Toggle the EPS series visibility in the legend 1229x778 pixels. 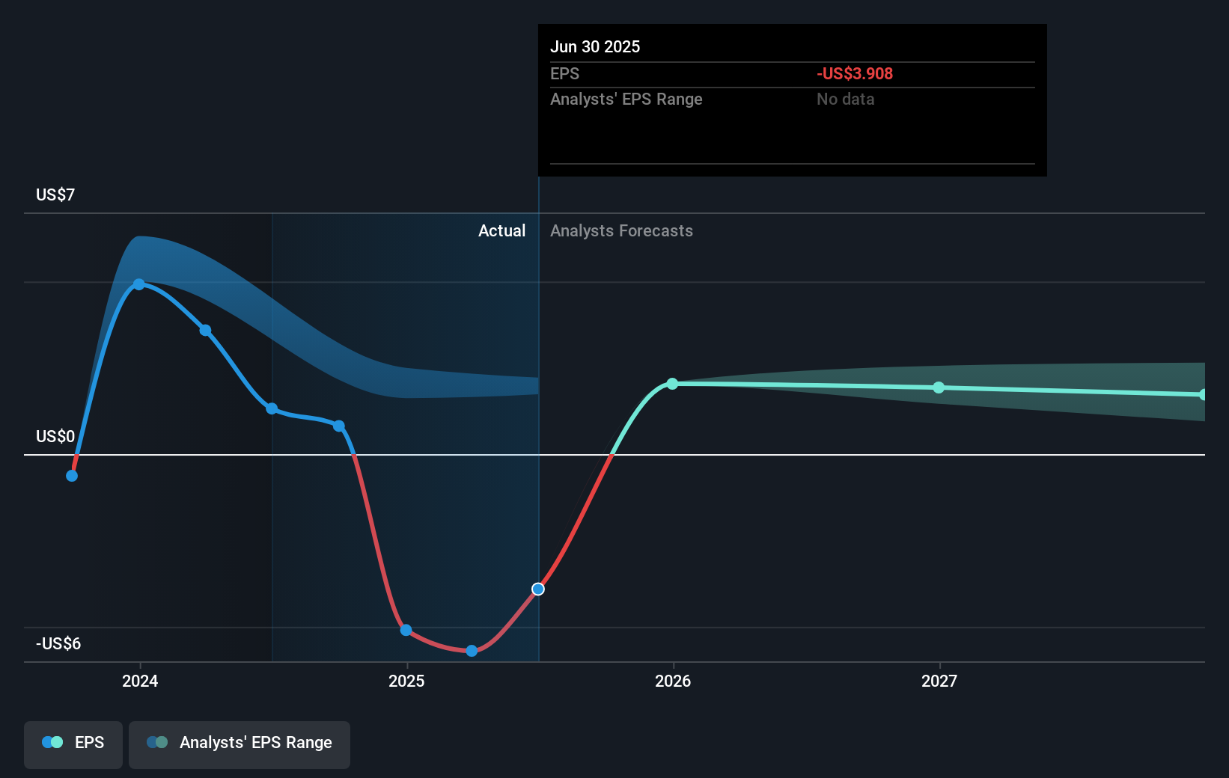pyautogui.click(x=73, y=743)
